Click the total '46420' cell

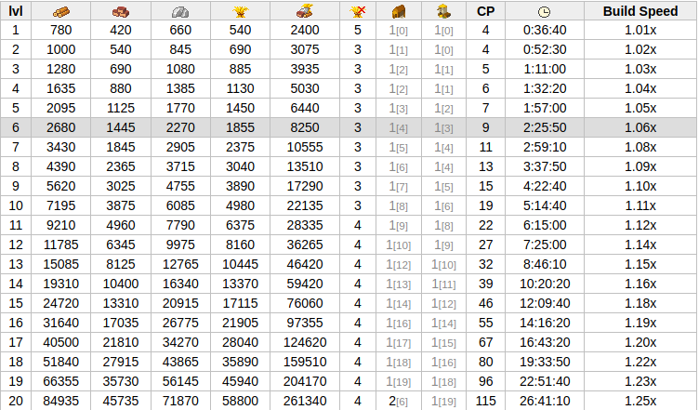pos(305,265)
